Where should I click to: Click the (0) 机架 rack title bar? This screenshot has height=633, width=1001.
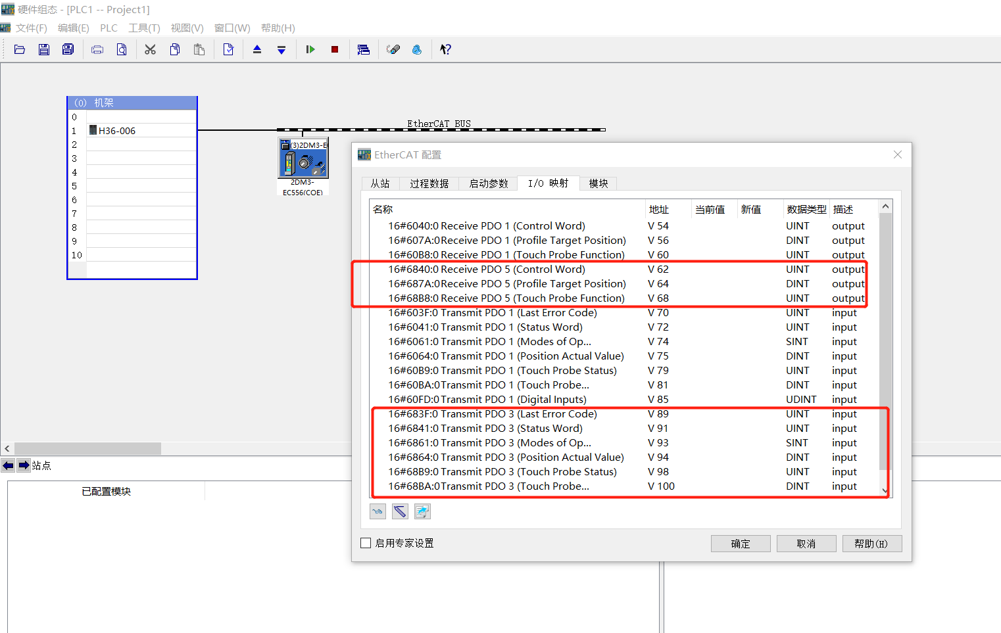click(x=132, y=103)
